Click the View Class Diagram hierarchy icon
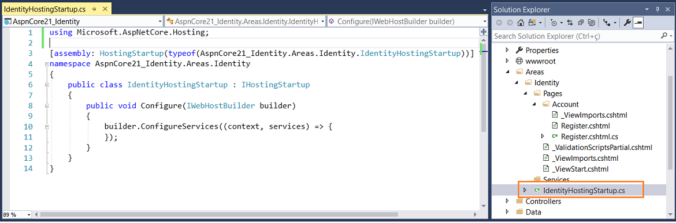The height and width of the screenshot is (223, 676). 607,22
